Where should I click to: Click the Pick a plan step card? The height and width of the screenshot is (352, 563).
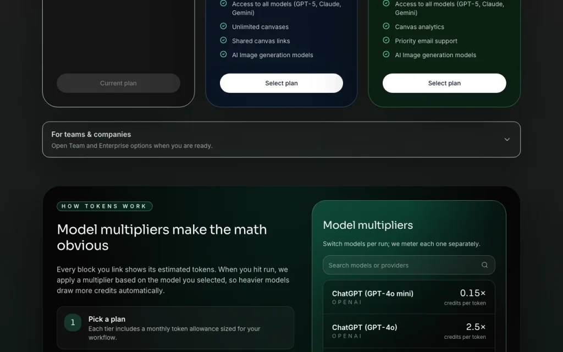[175, 328]
